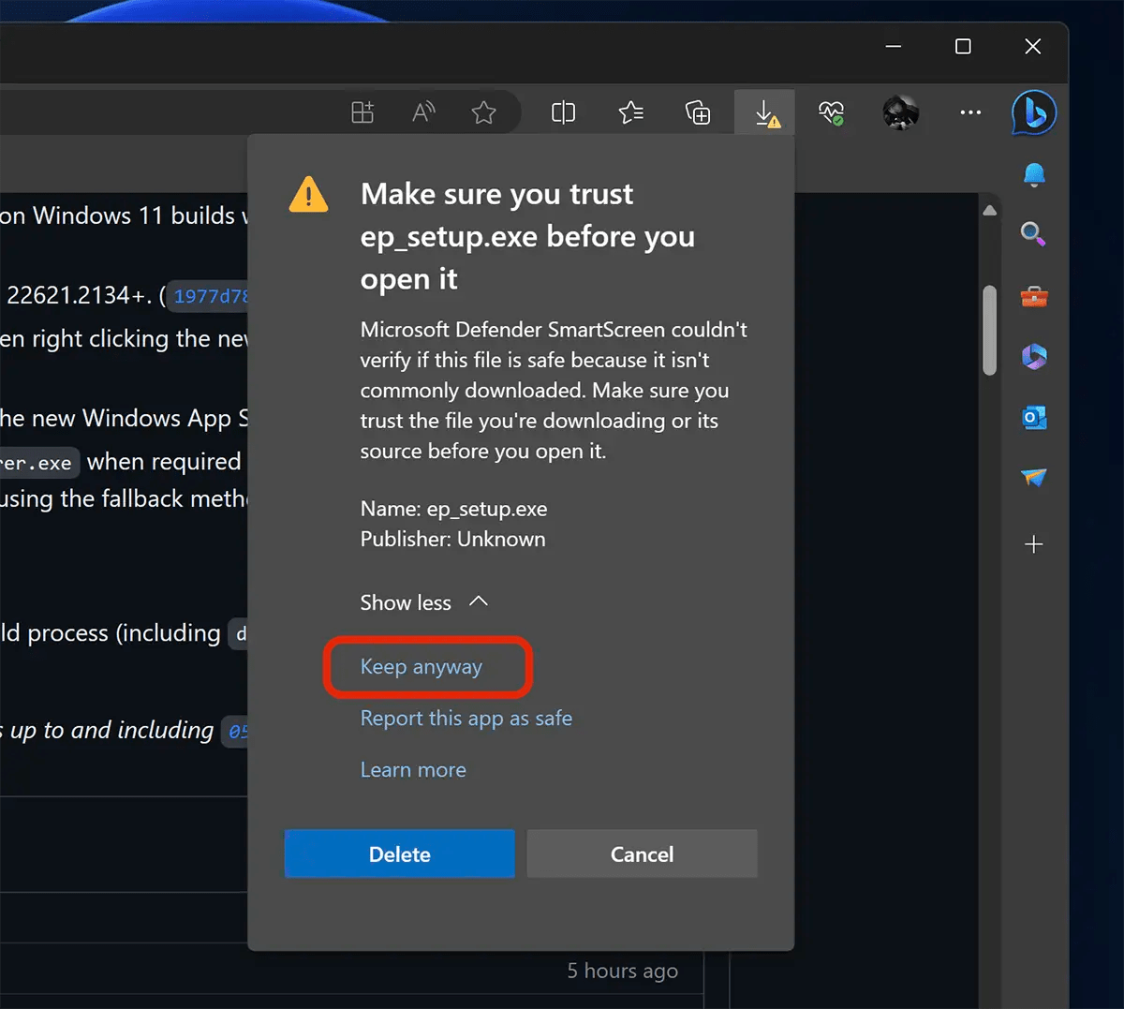Keep the ep_setup.exe download anyway
Image resolution: width=1124 pixels, height=1009 pixels.
point(421,666)
